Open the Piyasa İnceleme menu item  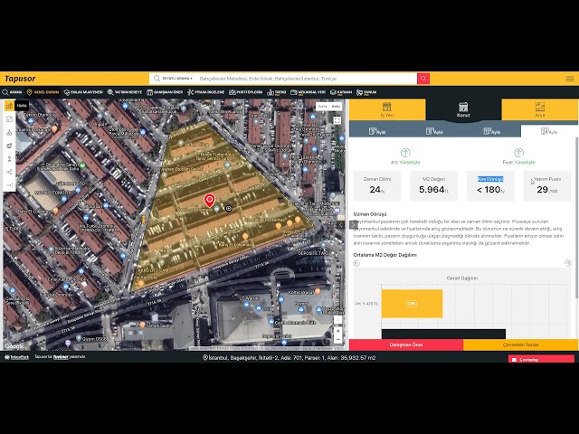tap(205, 92)
